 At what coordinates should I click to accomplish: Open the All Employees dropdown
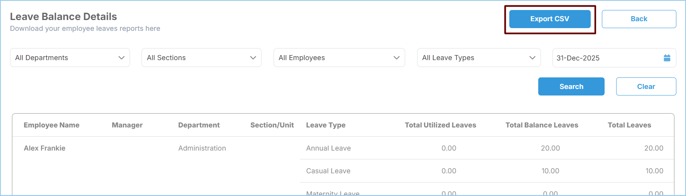(339, 58)
